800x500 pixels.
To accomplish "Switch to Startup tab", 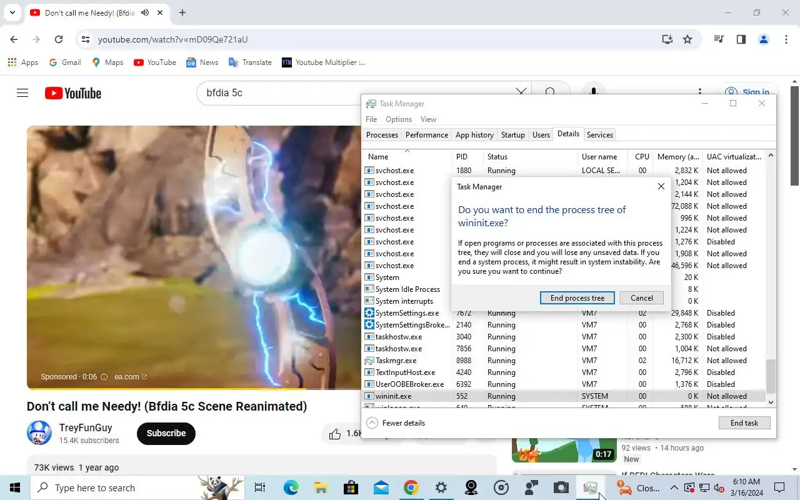I will 513,135.
